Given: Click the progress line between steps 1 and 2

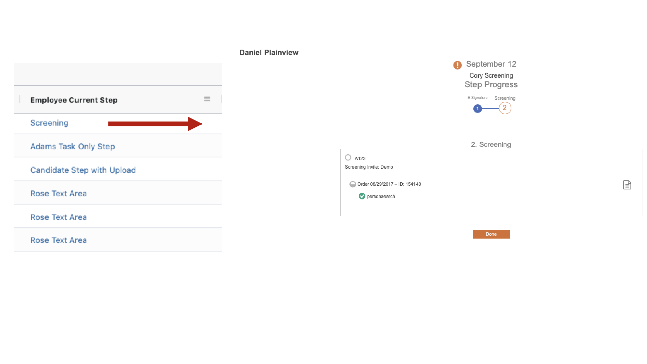Looking at the screenshot, I should point(491,109).
